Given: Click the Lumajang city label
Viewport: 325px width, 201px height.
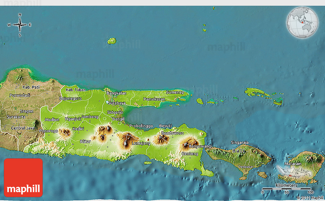Looking at the screenshot, I should [141, 143].
